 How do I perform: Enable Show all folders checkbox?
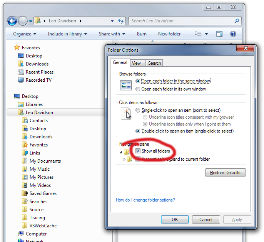click(138, 151)
